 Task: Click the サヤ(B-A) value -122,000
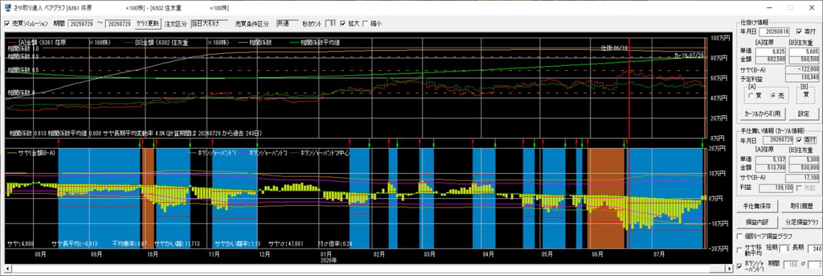click(803, 68)
